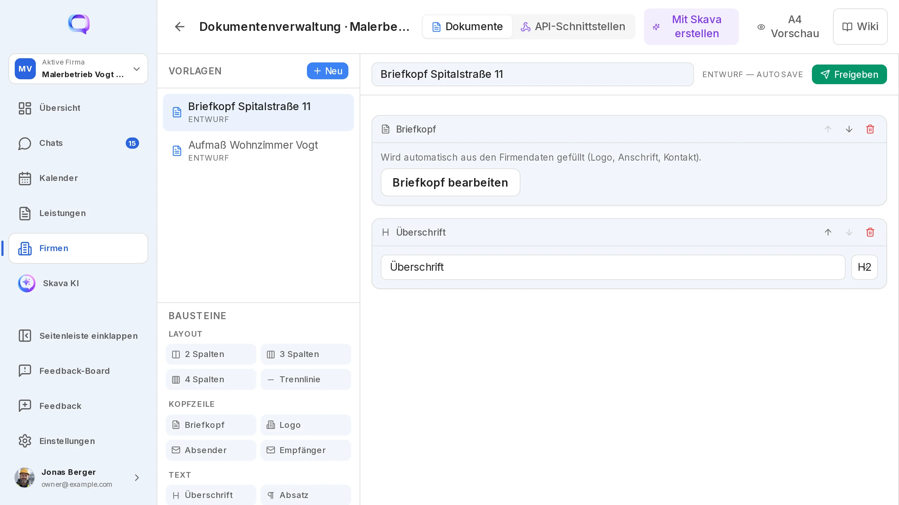Image resolution: width=899 pixels, height=505 pixels.
Task: Delete the Briefkopf block with trash icon
Action: click(870, 129)
